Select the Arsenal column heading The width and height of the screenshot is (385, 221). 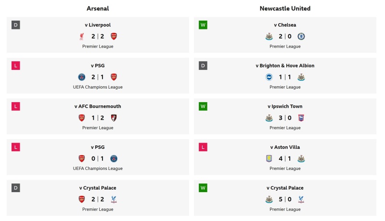tap(98, 8)
